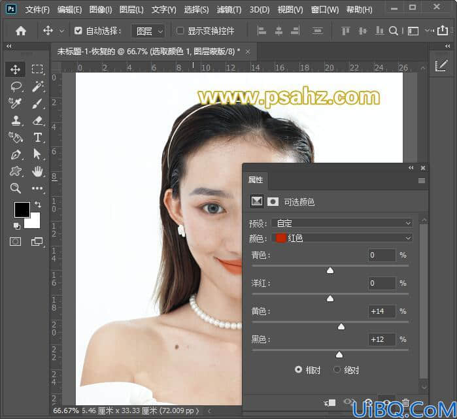The width and height of the screenshot is (457, 419).
Task: Click the clip to layer icon
Action: [330, 403]
